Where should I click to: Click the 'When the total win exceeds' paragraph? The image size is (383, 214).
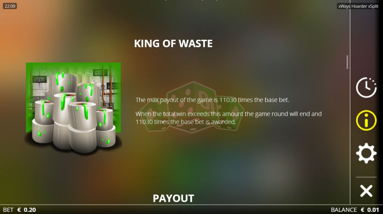229,118
